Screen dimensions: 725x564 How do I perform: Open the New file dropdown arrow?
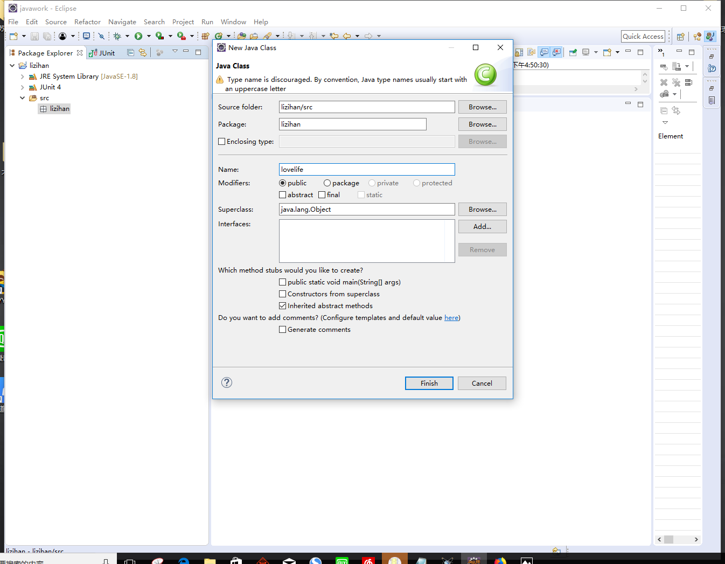click(x=24, y=36)
